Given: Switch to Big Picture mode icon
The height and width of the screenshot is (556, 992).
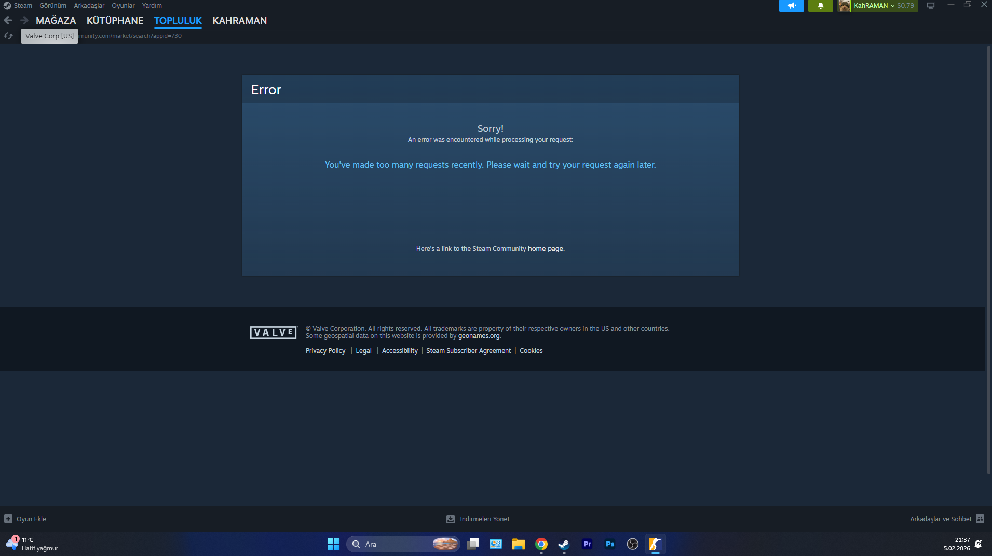Looking at the screenshot, I should pyautogui.click(x=931, y=6).
